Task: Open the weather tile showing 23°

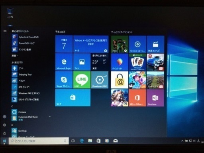Action: coord(100,62)
